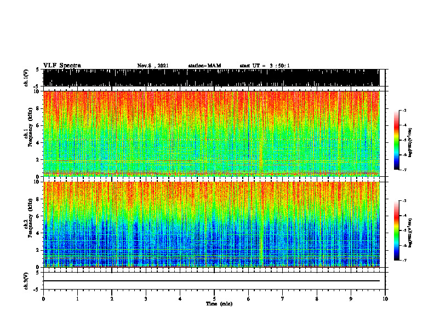Image resolution: width=434 pixels, height=335 pixels.
Task: Click the color bar beside the ch.2 spectrogram
Action: [x=396, y=230]
